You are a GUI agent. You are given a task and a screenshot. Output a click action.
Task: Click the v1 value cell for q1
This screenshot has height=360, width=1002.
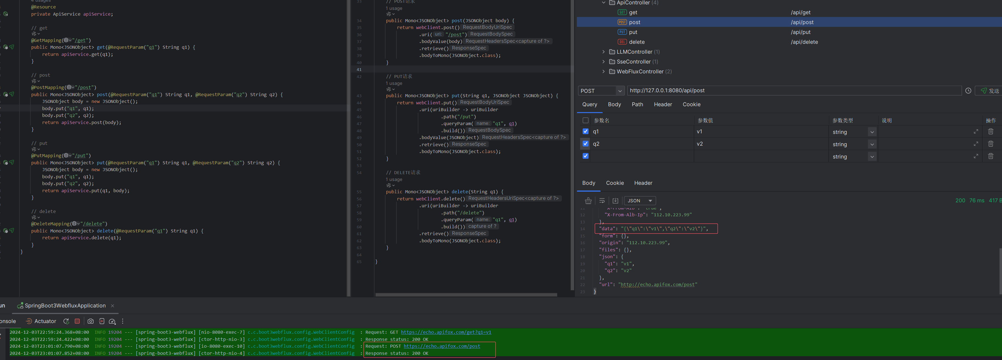click(x=761, y=131)
